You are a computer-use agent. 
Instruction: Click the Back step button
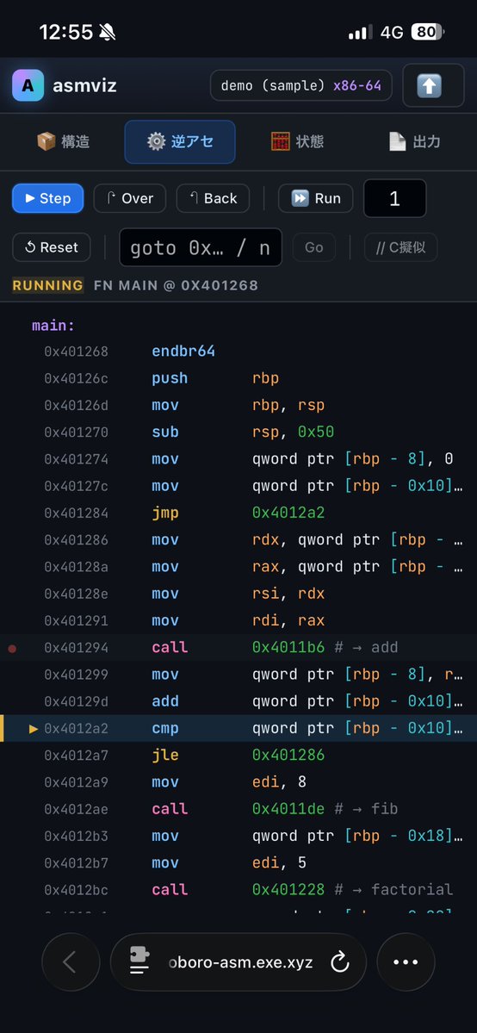tap(213, 198)
